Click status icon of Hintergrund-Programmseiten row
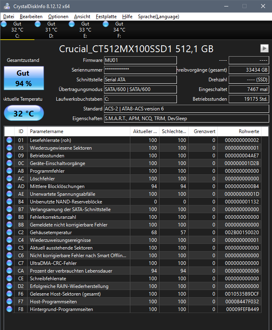Image resolution: width=272 pixels, height=330 pixels. coord(9,309)
